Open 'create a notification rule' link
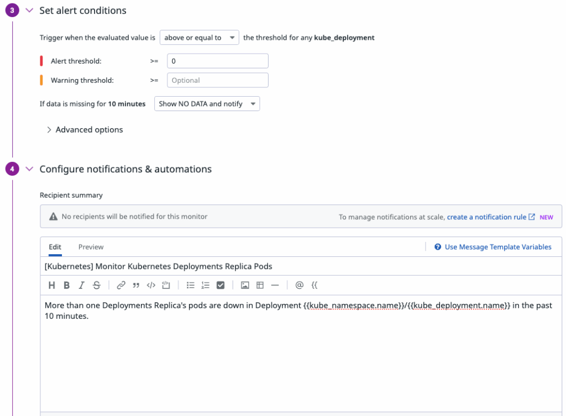 coord(486,217)
